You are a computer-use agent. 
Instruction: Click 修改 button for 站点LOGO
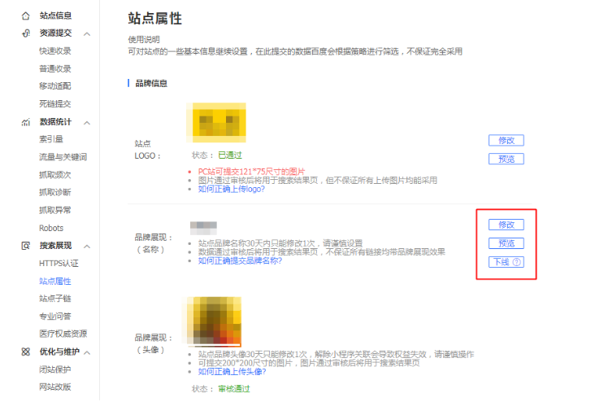tap(506, 140)
